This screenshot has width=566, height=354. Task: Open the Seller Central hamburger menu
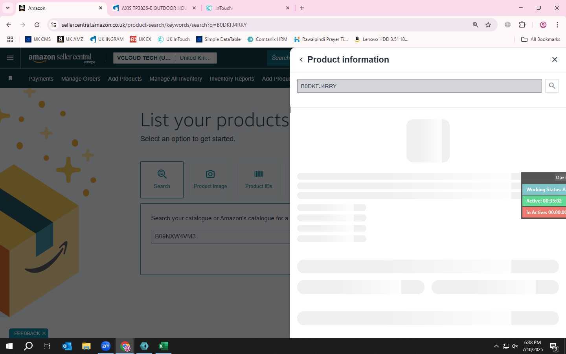[10, 58]
